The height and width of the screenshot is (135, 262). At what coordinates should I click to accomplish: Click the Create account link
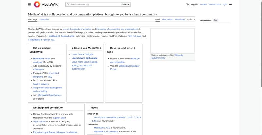[214, 5]
